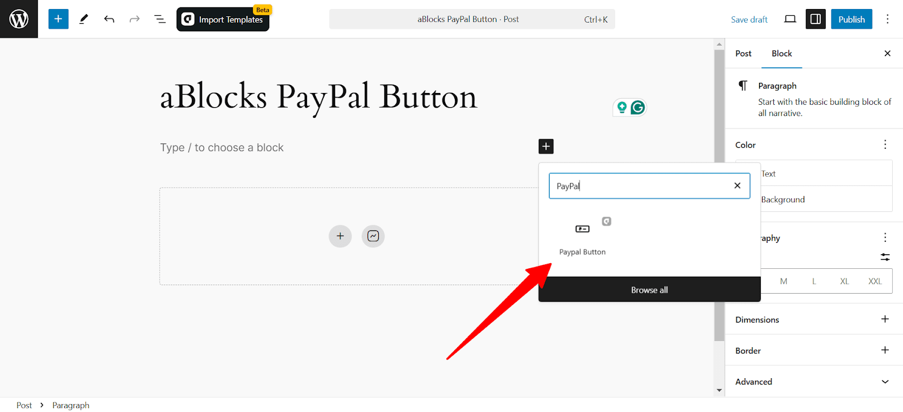The height and width of the screenshot is (412, 903).
Task: Preview the post with the laptop view icon
Action: [790, 19]
